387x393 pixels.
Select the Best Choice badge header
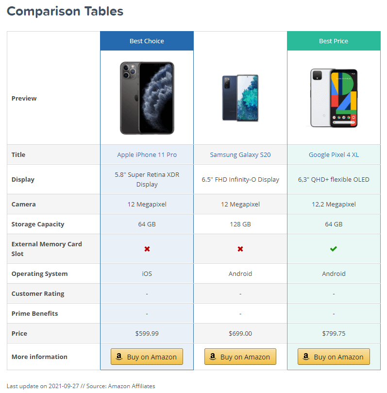pyautogui.click(x=147, y=41)
